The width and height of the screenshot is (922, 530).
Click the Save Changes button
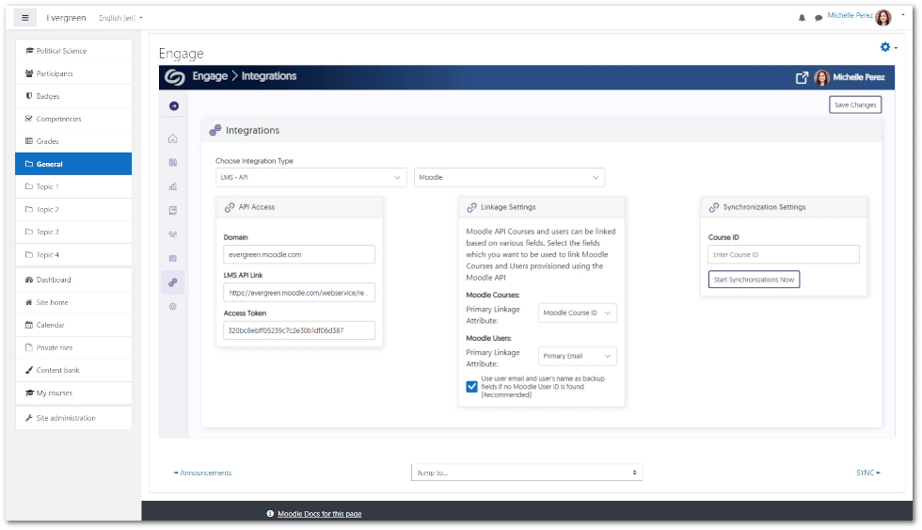(x=855, y=104)
